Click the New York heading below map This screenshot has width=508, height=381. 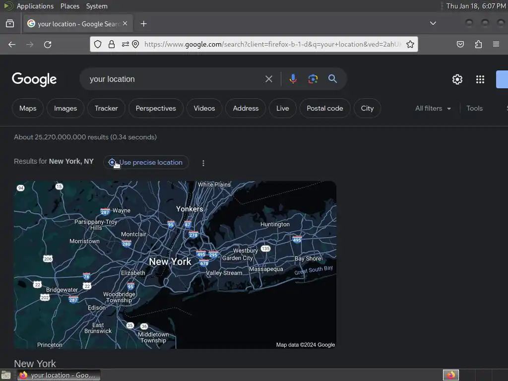click(x=35, y=364)
